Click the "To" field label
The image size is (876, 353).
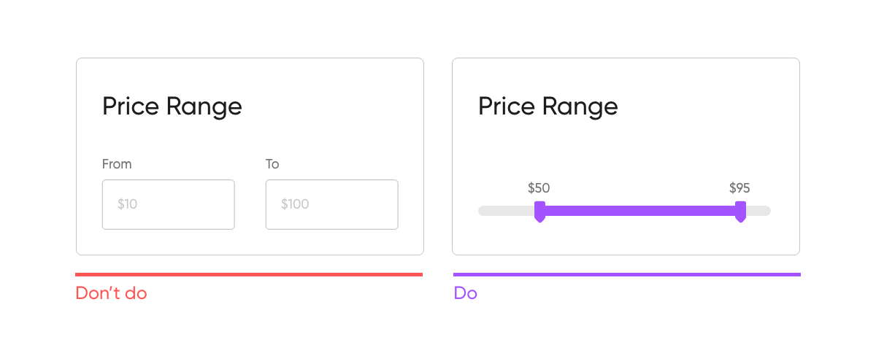click(272, 164)
